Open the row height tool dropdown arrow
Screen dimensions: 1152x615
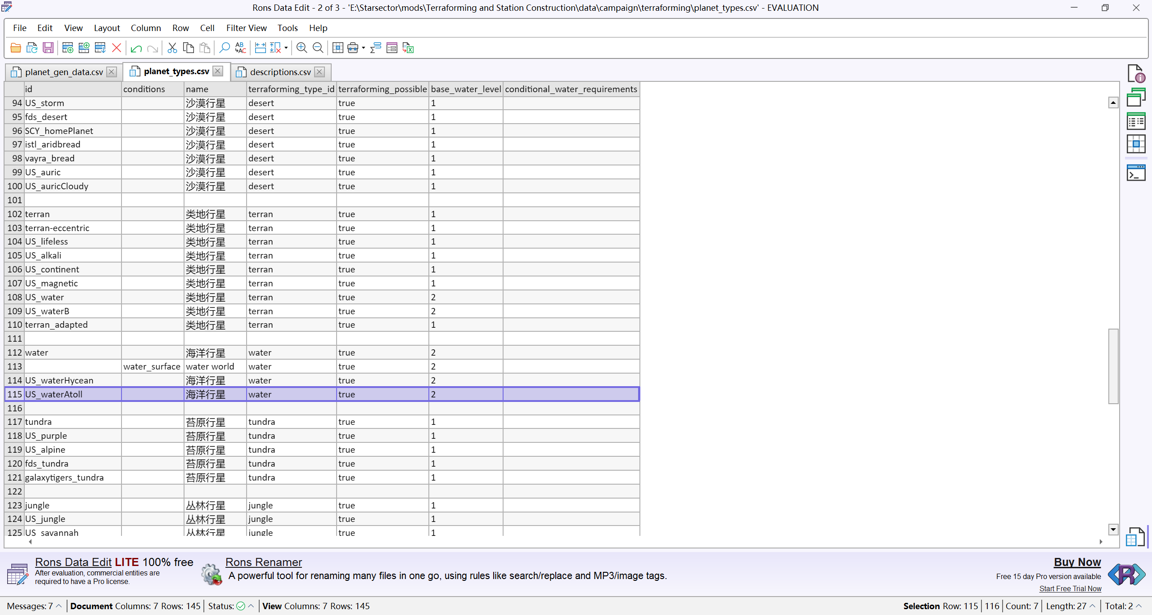pyautogui.click(x=286, y=48)
